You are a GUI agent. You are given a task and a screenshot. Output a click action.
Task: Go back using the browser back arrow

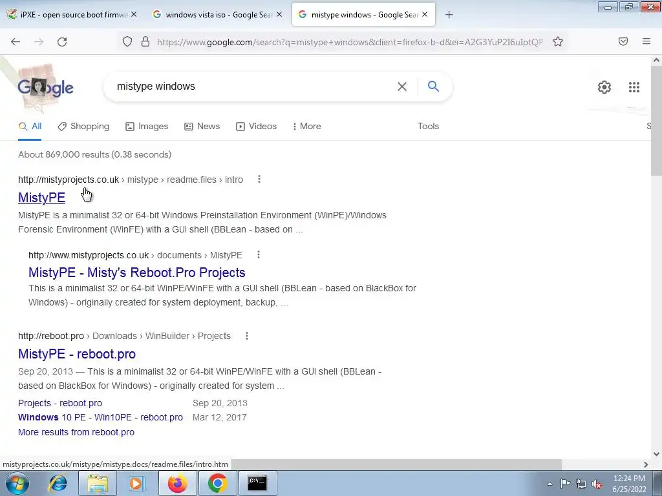click(x=16, y=42)
